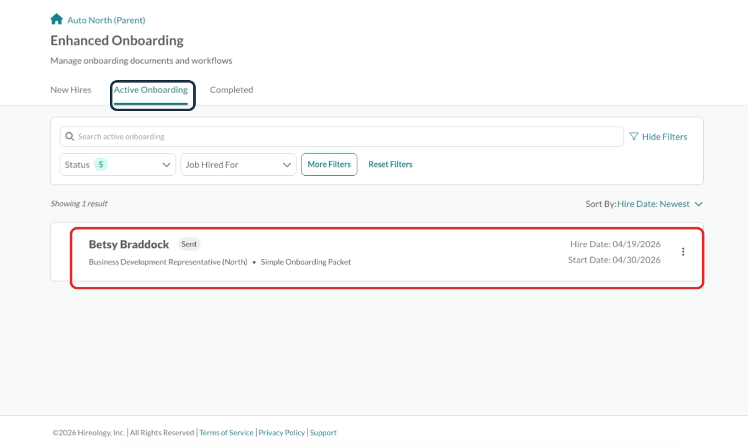748x447 pixels.
Task: Click the Showing 1 result text
Action: point(79,204)
